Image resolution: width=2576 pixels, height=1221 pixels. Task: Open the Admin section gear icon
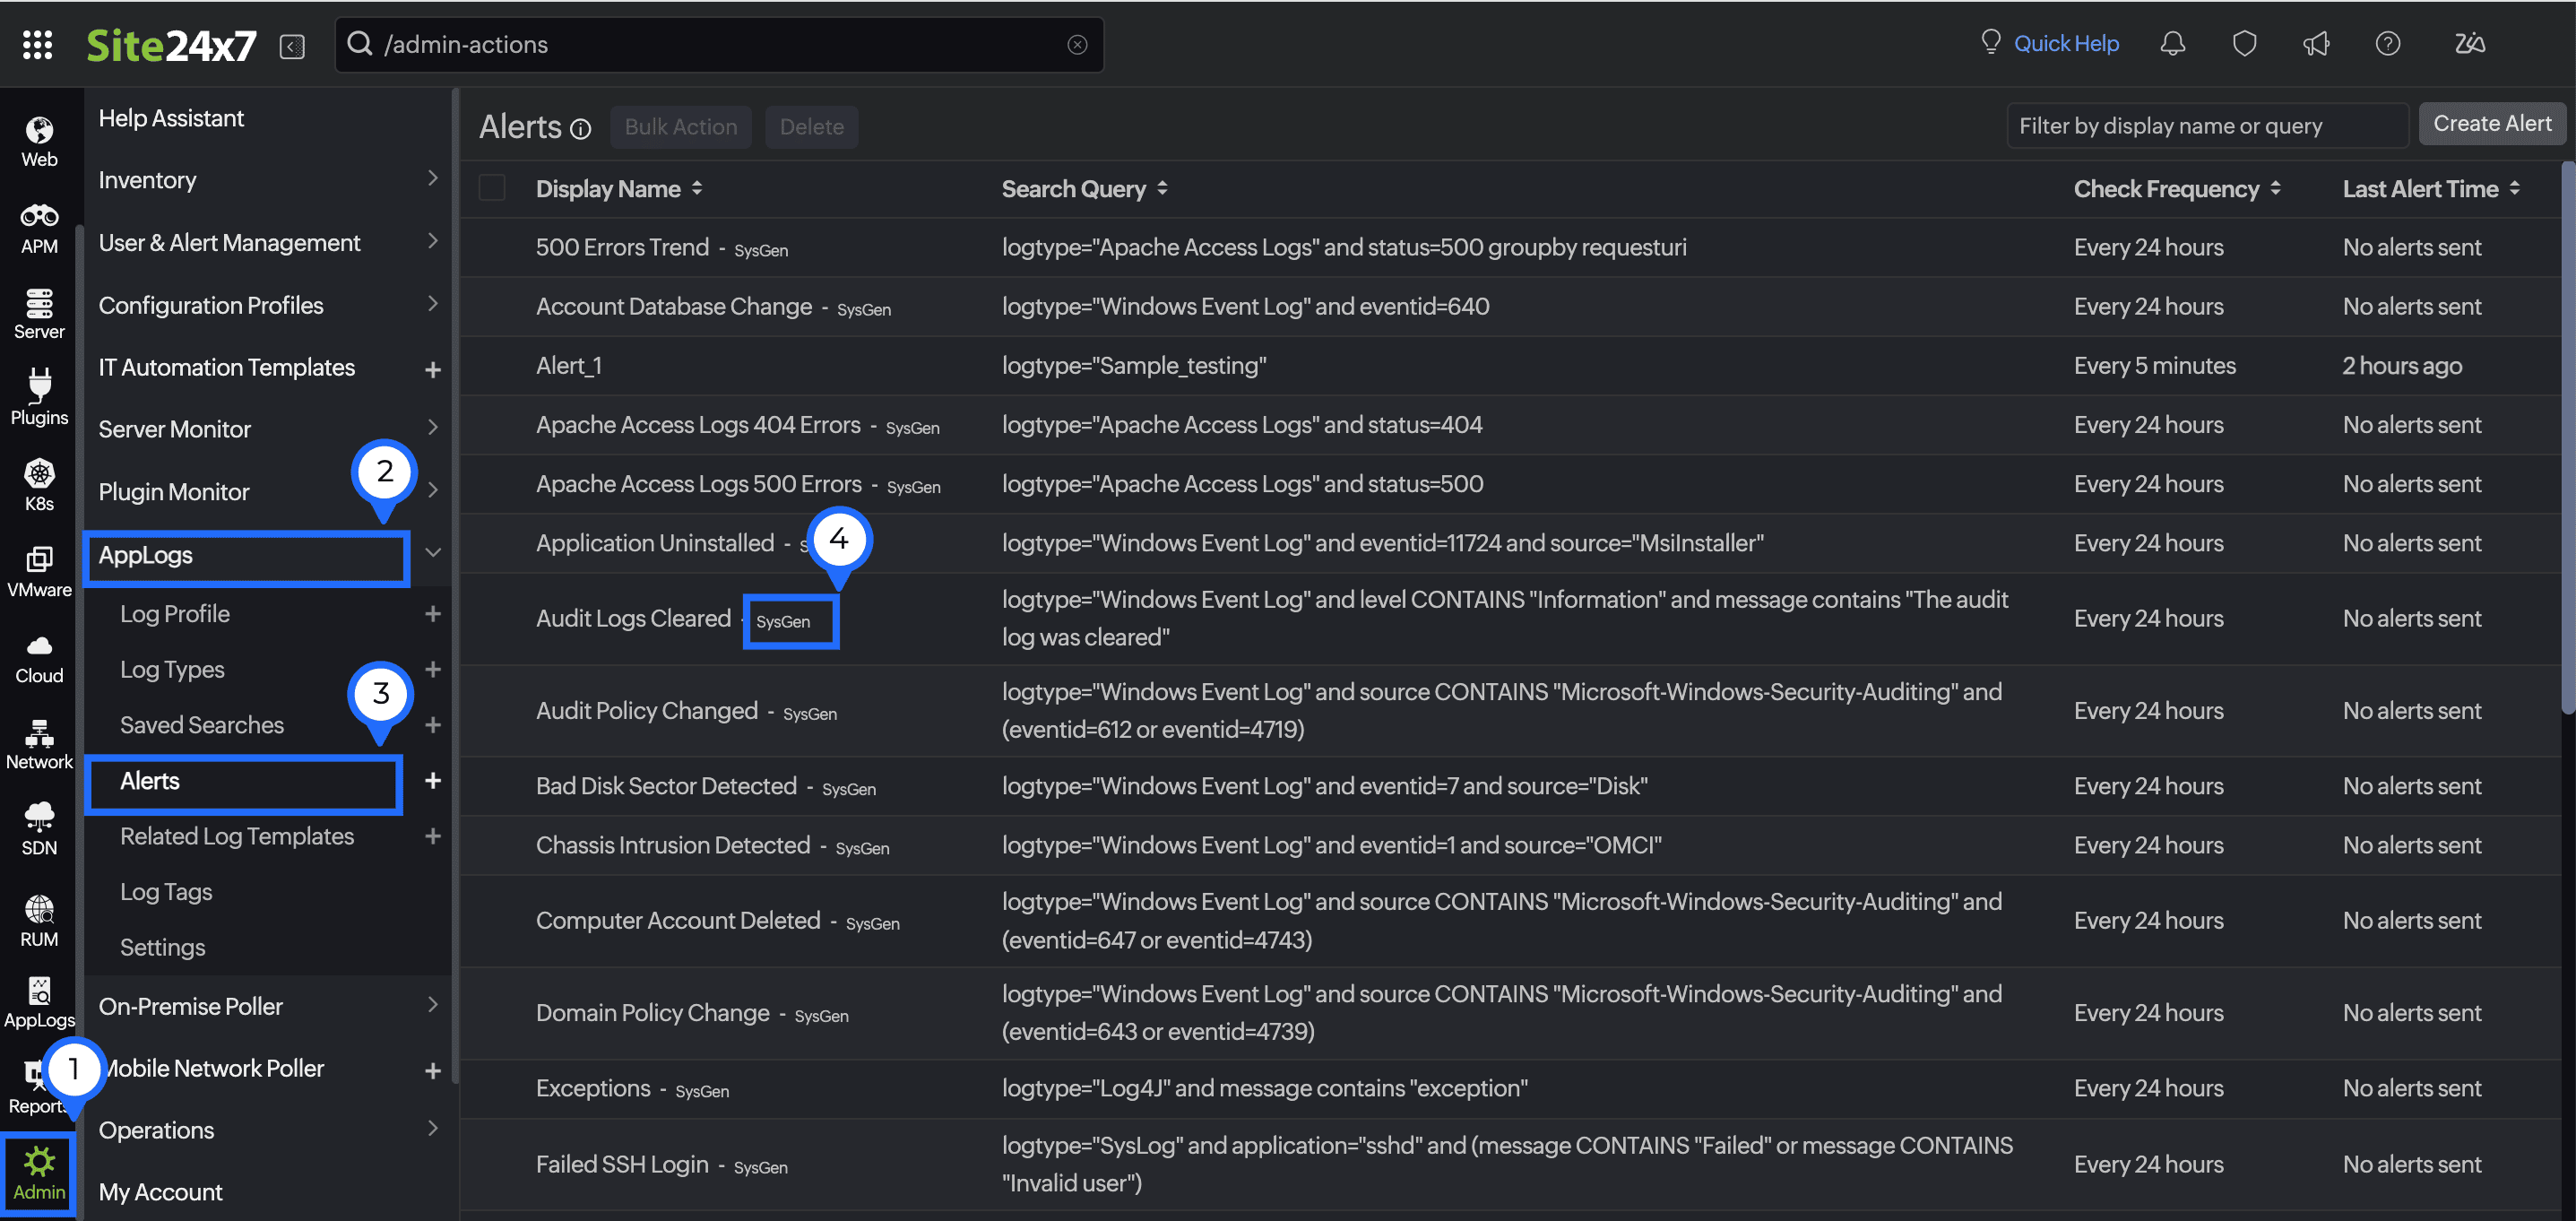pyautogui.click(x=39, y=1162)
